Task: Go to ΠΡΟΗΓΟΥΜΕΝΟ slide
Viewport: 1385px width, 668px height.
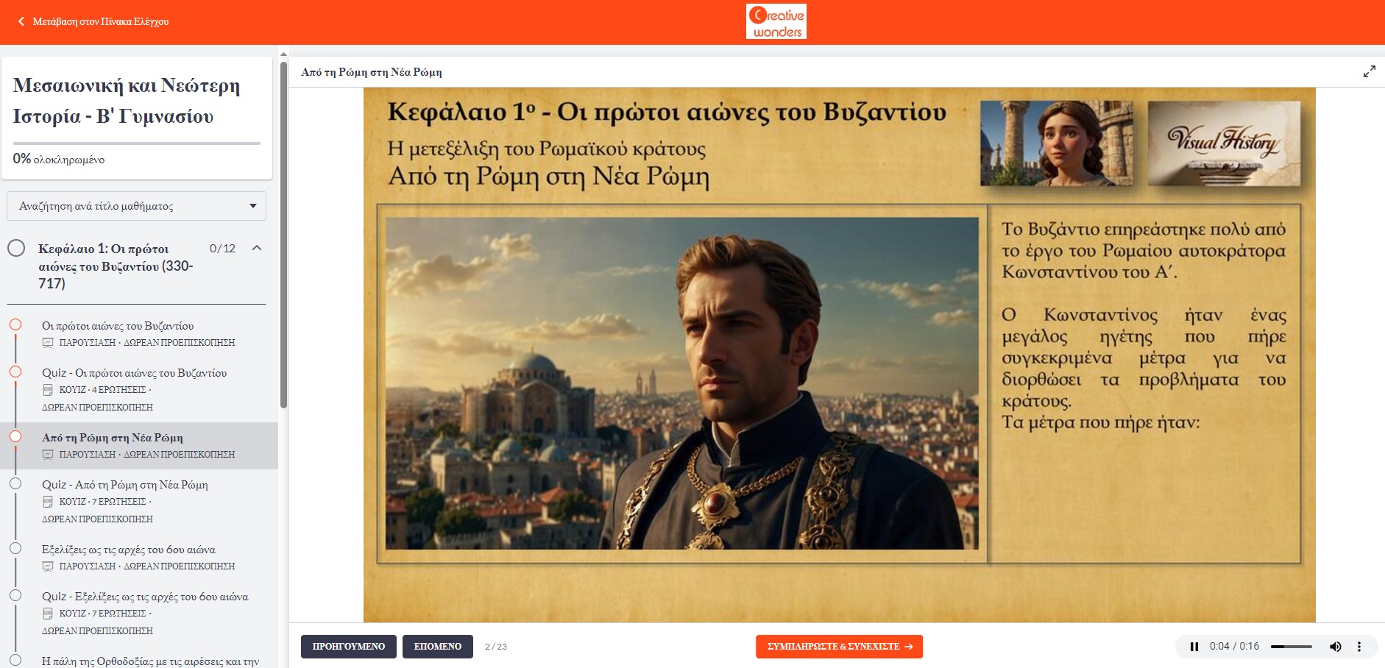Action: (x=349, y=647)
